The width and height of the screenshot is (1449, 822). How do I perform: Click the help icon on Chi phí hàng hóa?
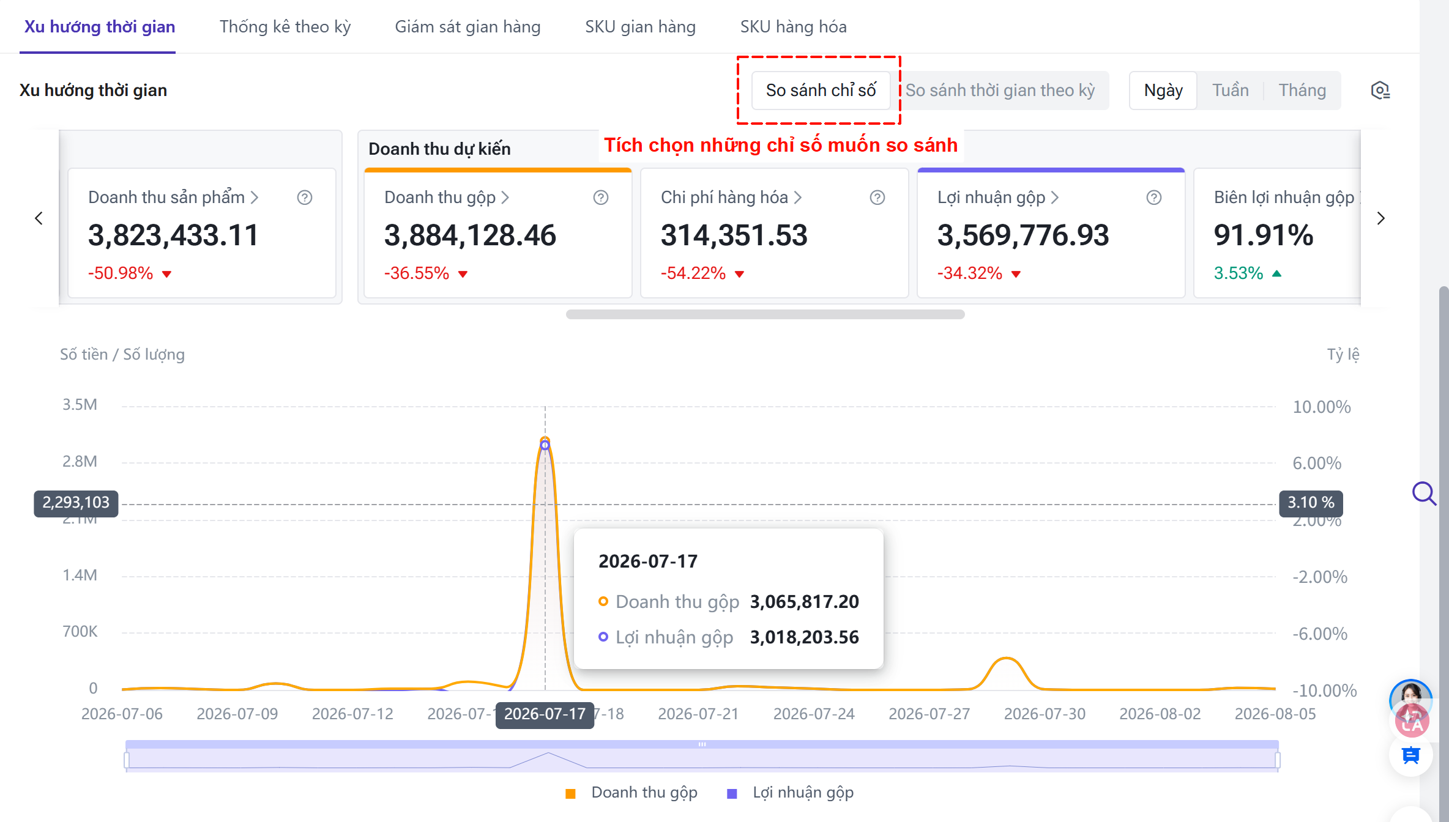877,198
